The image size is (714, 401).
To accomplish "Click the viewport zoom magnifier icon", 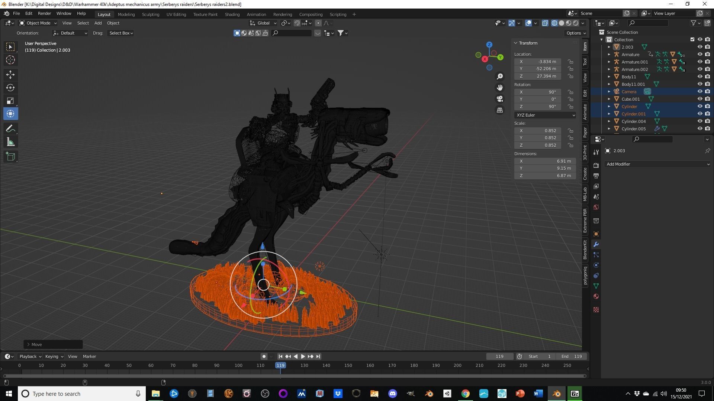I will pyautogui.click(x=500, y=76).
